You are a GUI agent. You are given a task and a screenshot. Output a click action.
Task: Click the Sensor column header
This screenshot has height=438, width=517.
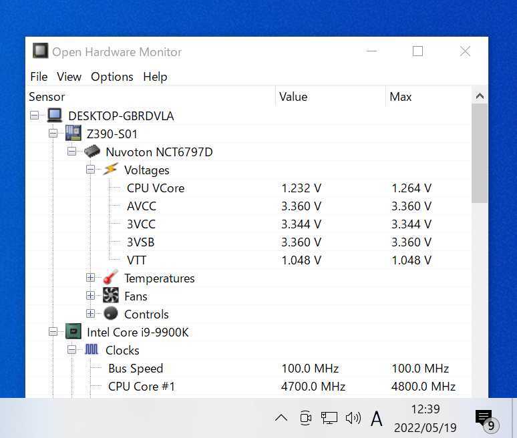[150, 97]
